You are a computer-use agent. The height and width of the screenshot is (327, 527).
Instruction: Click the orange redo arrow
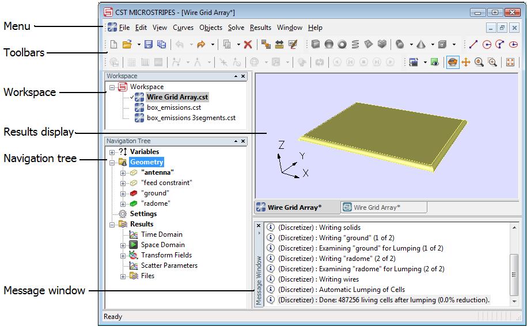pyautogui.click(x=201, y=44)
